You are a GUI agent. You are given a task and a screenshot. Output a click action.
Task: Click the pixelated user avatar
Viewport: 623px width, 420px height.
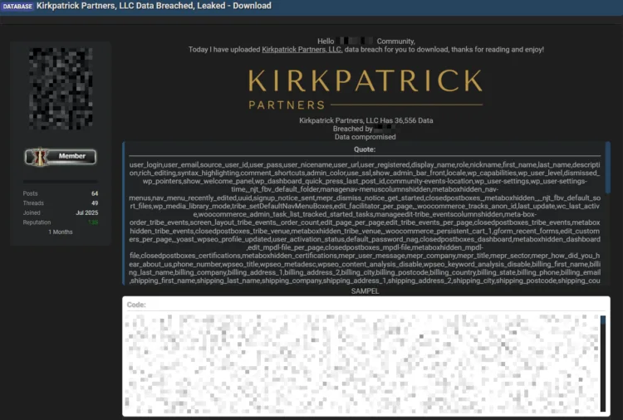[61, 89]
